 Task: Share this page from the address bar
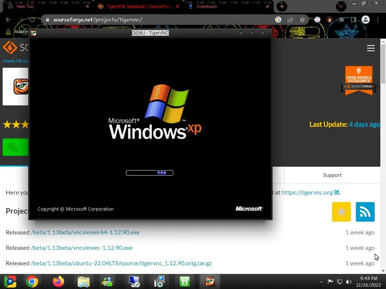pos(290,20)
